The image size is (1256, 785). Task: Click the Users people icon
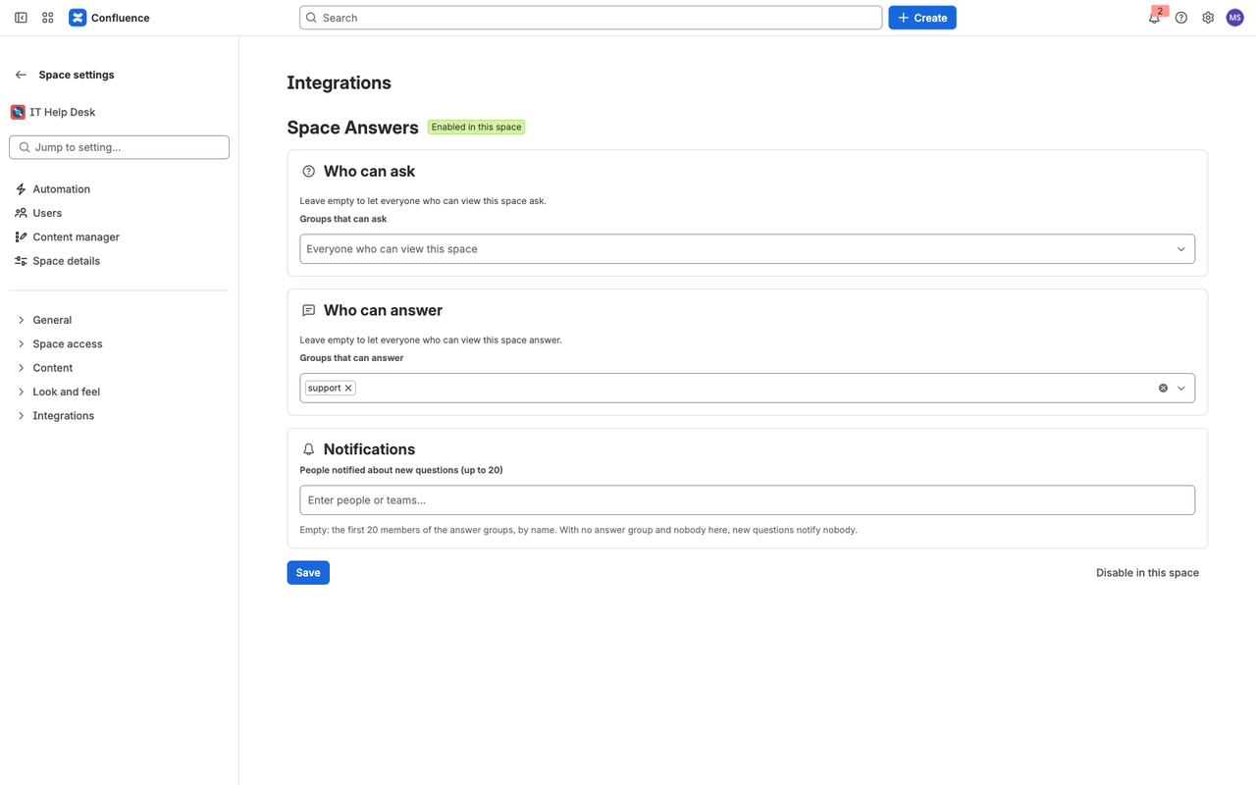[21, 213]
